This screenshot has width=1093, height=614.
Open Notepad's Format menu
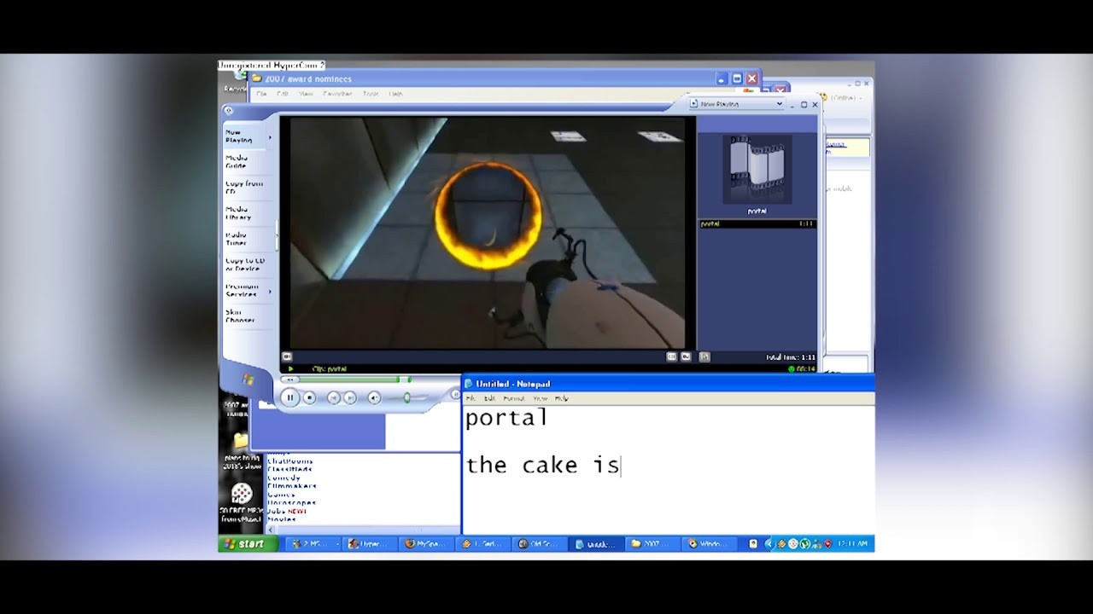tap(514, 398)
